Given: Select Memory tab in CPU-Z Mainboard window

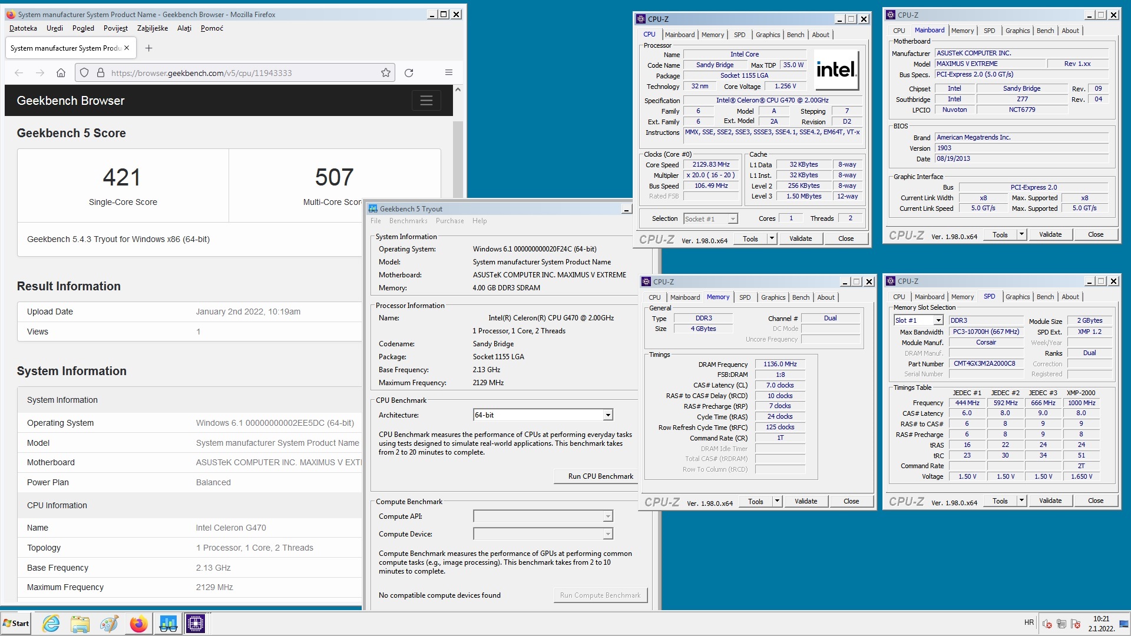Looking at the screenshot, I should click(x=963, y=31).
